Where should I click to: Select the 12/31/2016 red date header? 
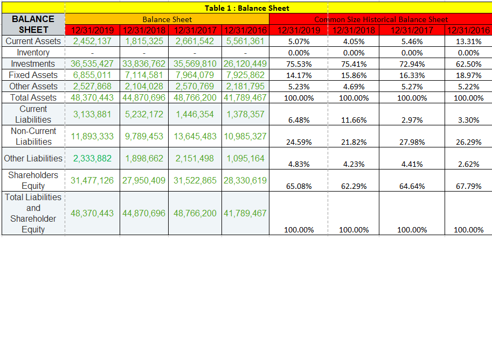tap(467, 30)
